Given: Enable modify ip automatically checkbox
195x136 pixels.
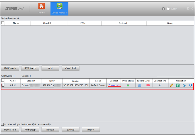Looking at the screenshot, I should pos(2,124).
